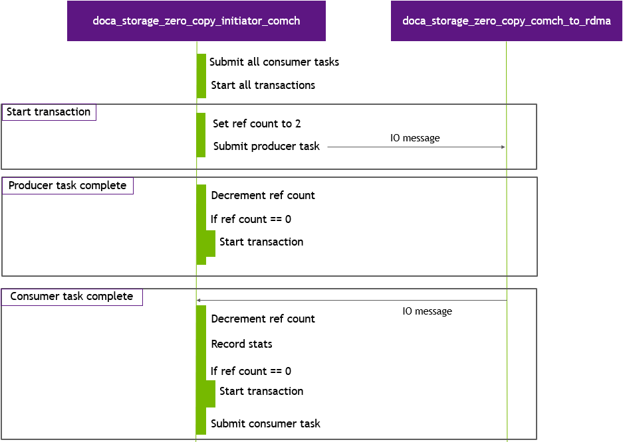
Task: Click the "Start transaction" frame title tab
Action: click(x=49, y=112)
